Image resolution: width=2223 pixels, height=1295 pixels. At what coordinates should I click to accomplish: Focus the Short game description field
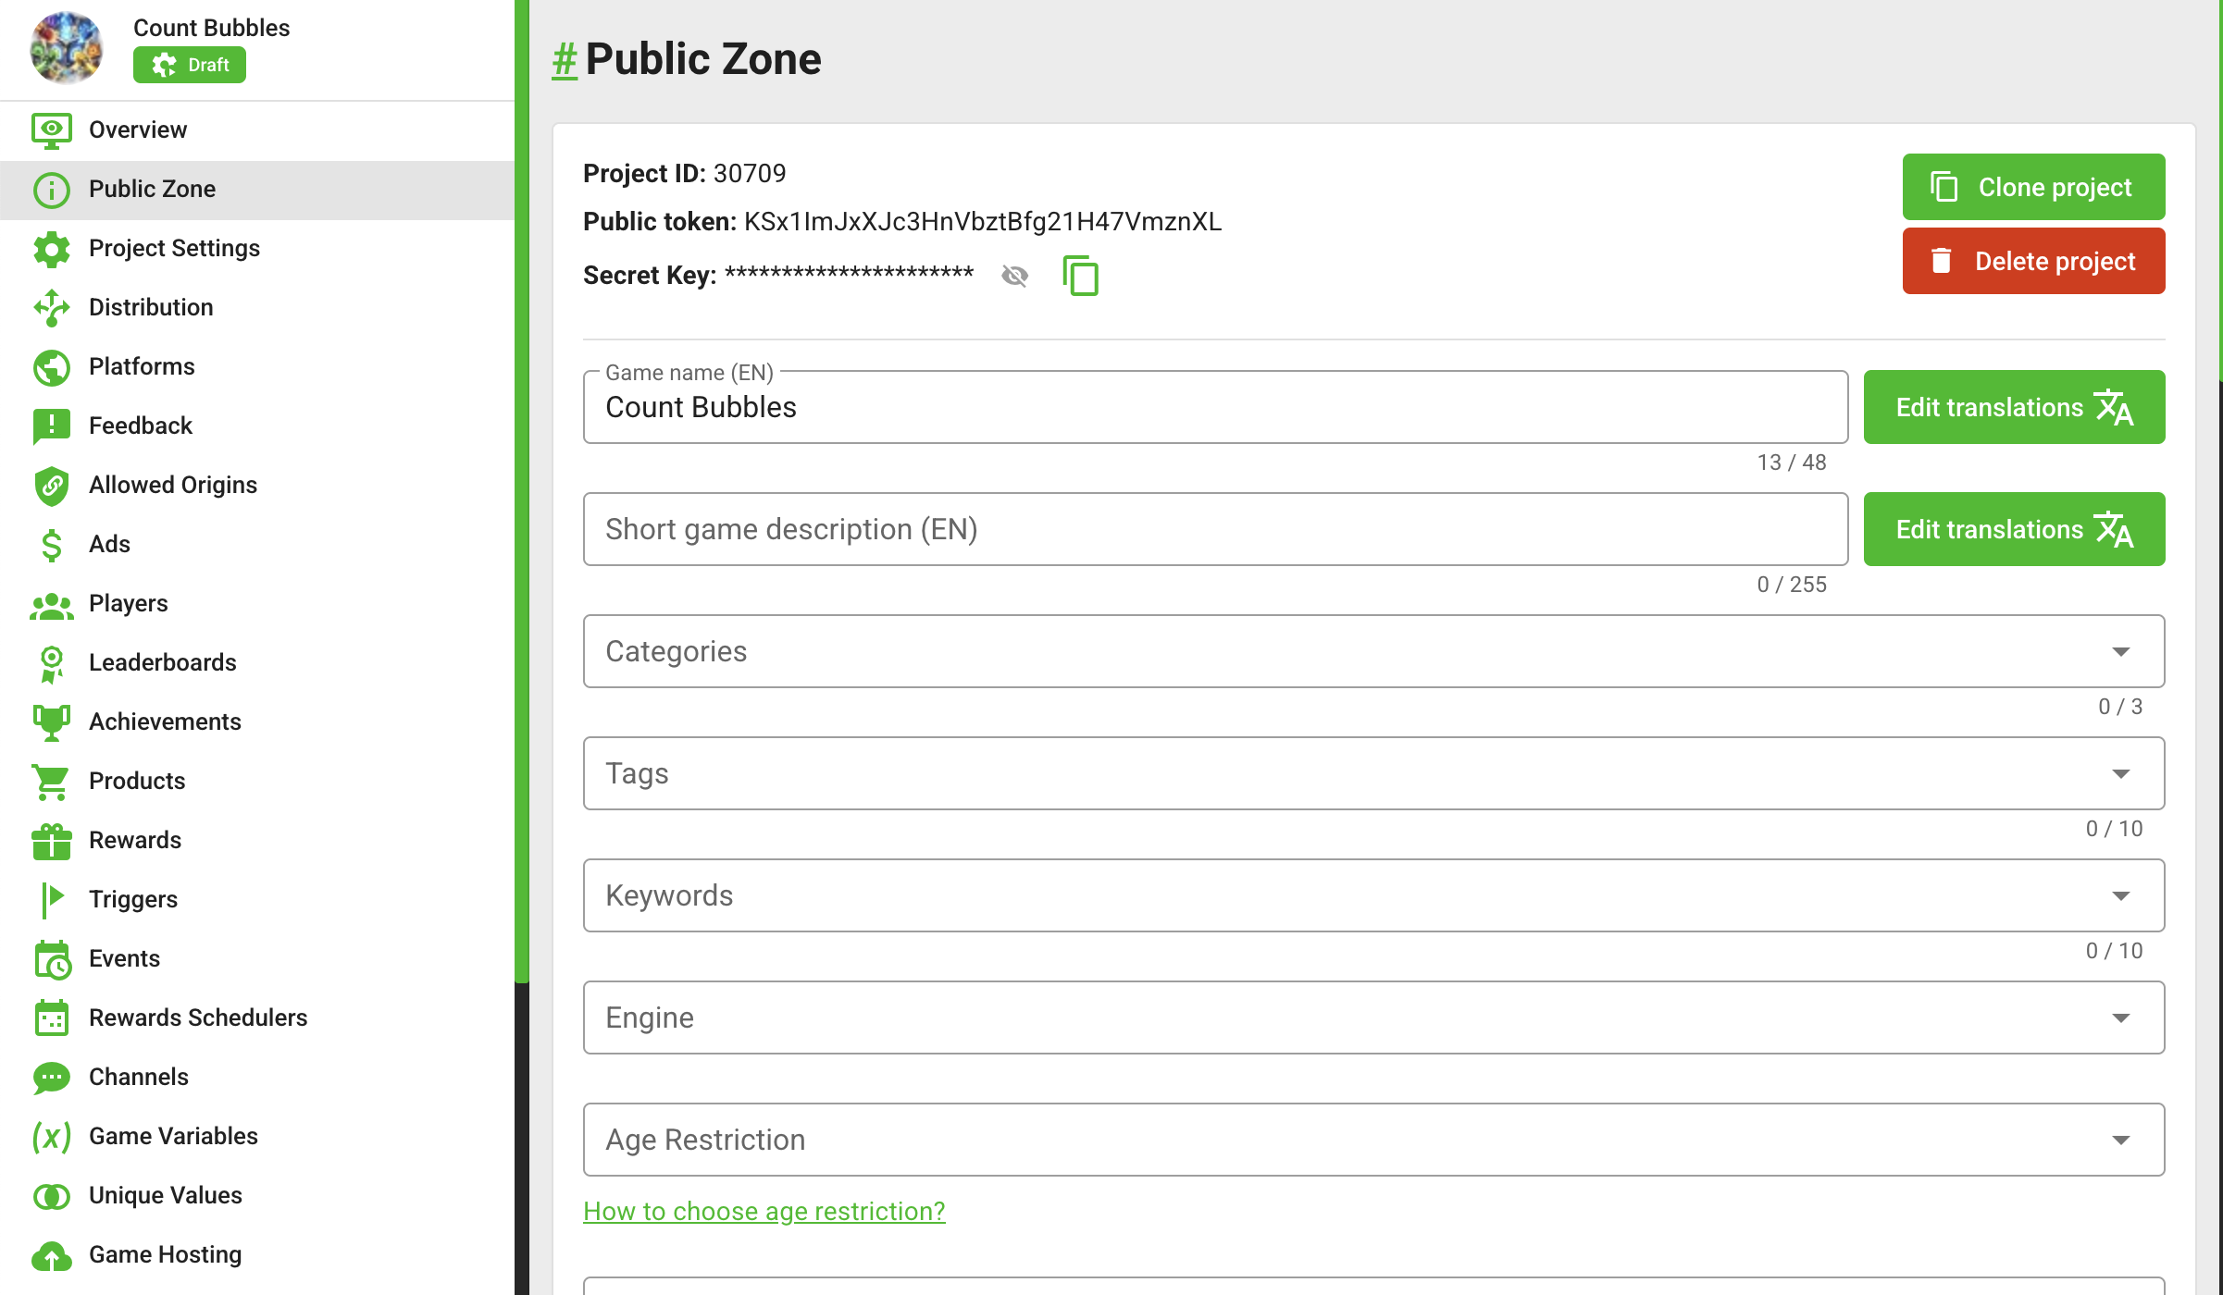pyautogui.click(x=1215, y=529)
